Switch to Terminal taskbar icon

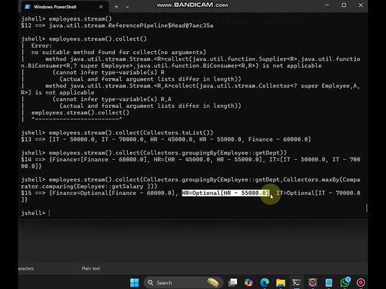point(296,282)
